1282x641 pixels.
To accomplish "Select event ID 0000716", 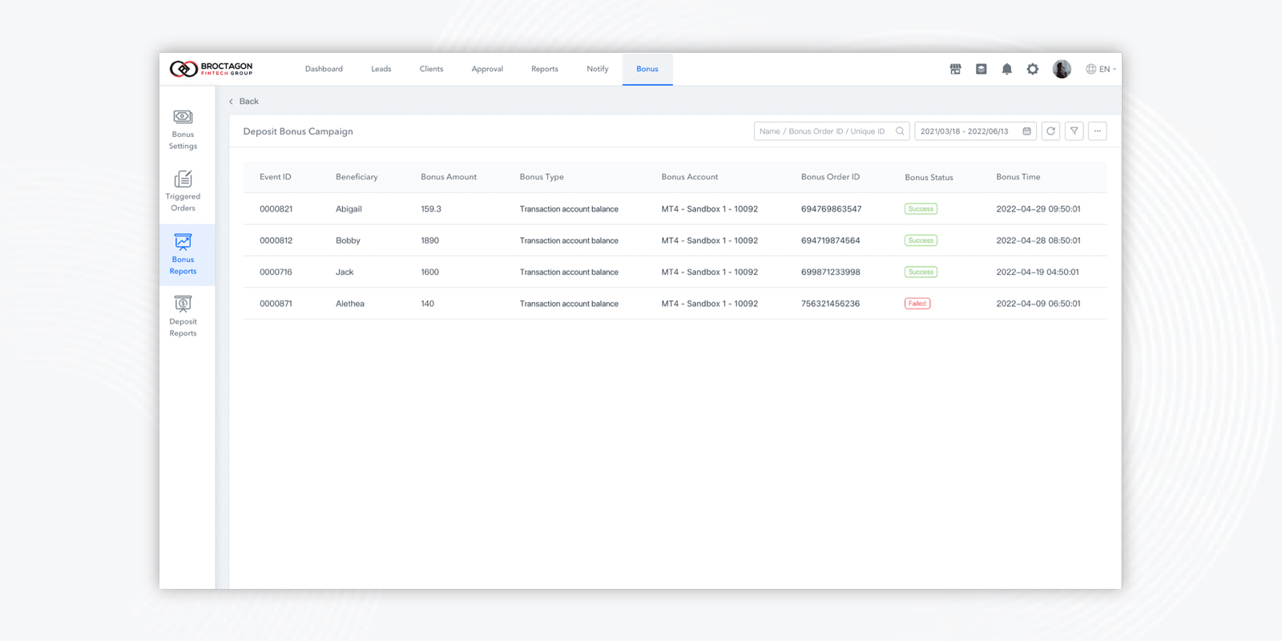I will pyautogui.click(x=276, y=272).
